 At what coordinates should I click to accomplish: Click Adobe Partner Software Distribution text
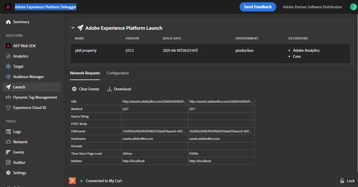312,7
